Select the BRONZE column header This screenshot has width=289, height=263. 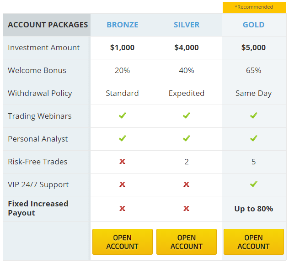123,25
